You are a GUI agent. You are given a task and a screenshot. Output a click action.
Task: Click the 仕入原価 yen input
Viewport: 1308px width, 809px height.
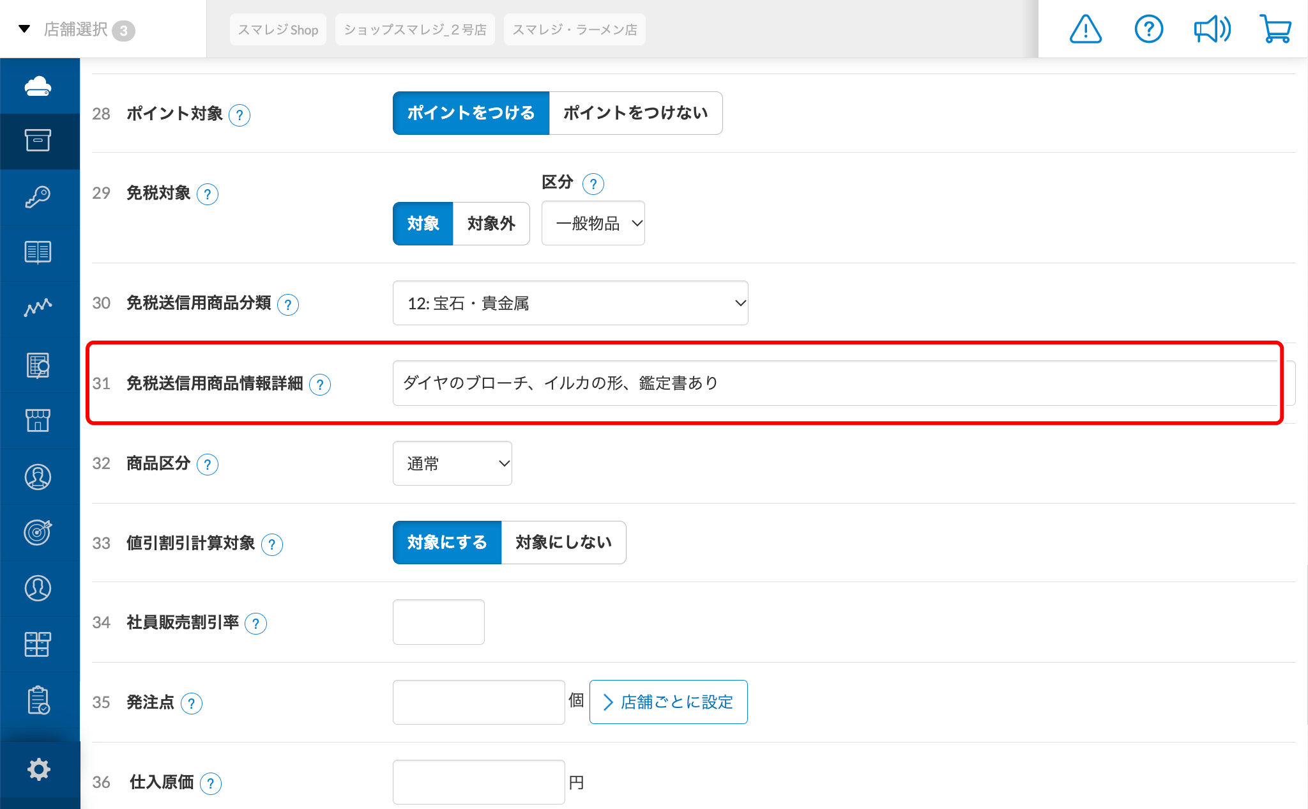coord(479,782)
